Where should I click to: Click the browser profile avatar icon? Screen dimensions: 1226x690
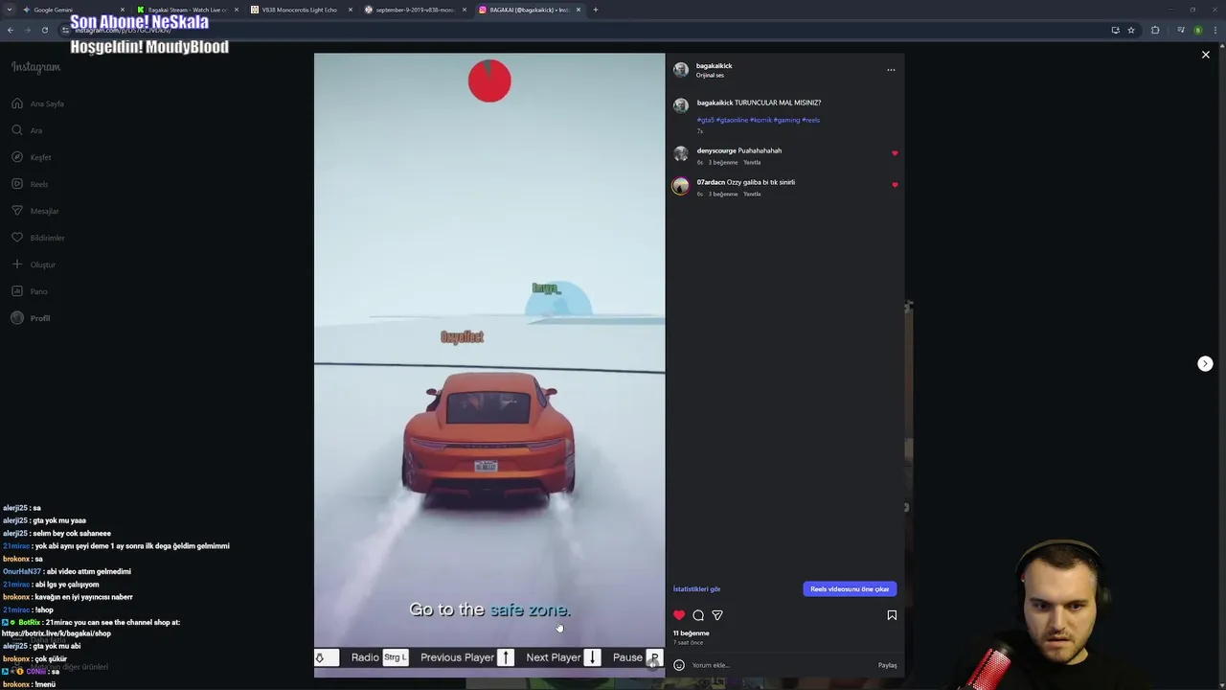[1197, 30]
